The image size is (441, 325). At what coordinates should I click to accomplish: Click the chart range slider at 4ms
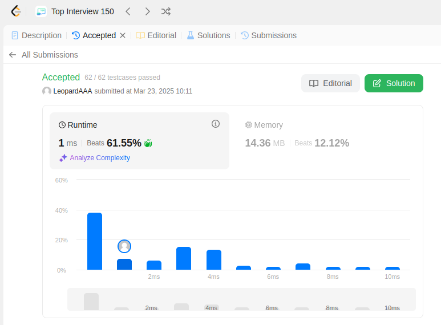pyautogui.click(x=211, y=308)
